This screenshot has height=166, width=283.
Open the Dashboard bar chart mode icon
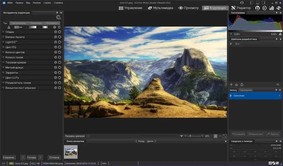click(x=271, y=8)
